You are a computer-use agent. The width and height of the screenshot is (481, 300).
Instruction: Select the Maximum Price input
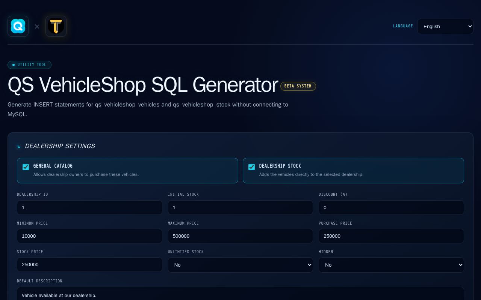240,236
